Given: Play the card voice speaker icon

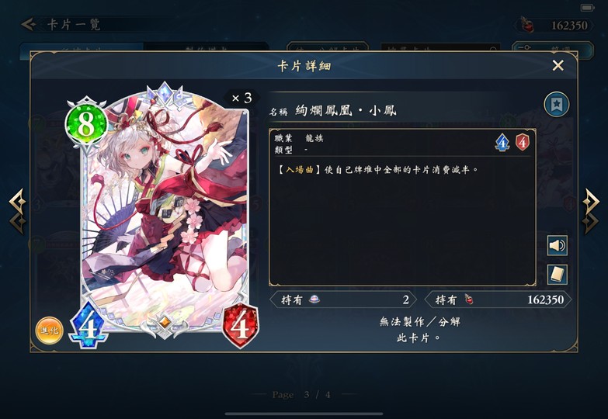Looking at the screenshot, I should tap(558, 245).
